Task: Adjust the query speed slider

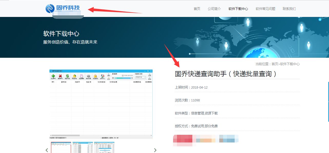Action: pyautogui.click(x=123, y=78)
